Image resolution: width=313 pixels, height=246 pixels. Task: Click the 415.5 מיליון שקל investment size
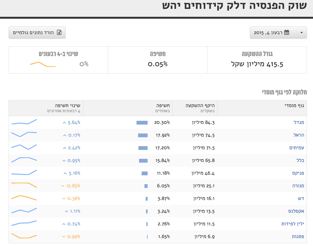pos(257,64)
